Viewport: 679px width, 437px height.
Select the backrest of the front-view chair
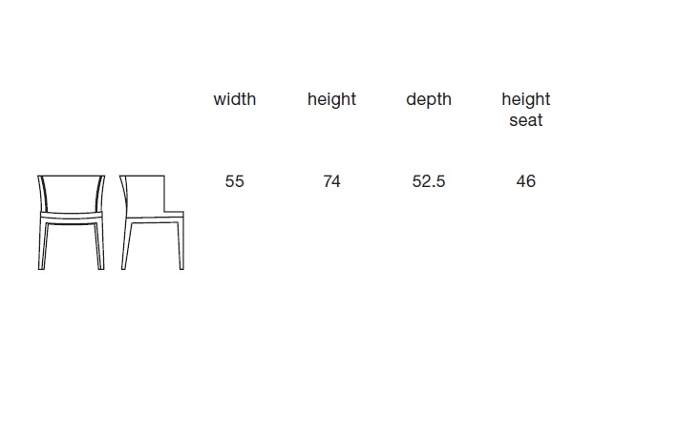pos(72,194)
